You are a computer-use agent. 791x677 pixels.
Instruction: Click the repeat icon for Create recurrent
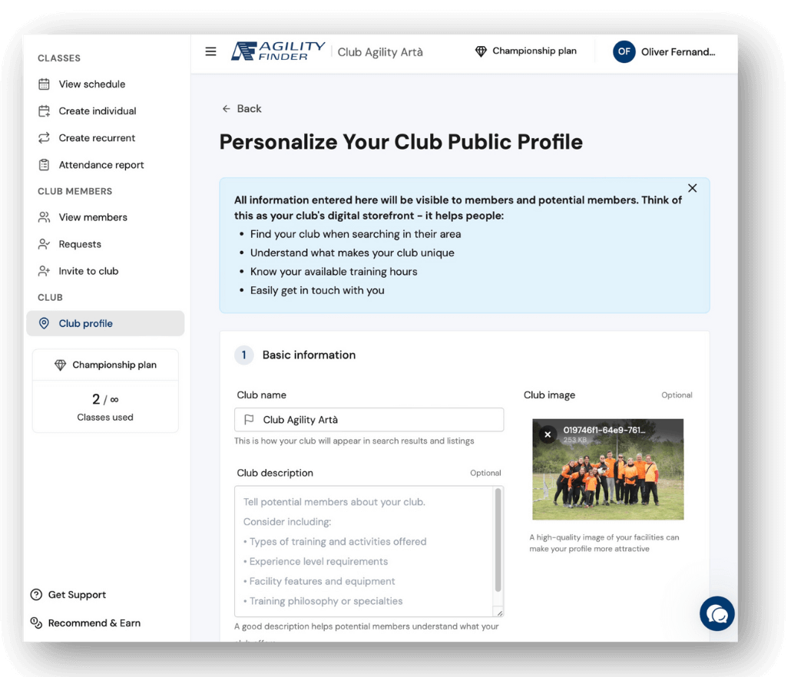(44, 137)
